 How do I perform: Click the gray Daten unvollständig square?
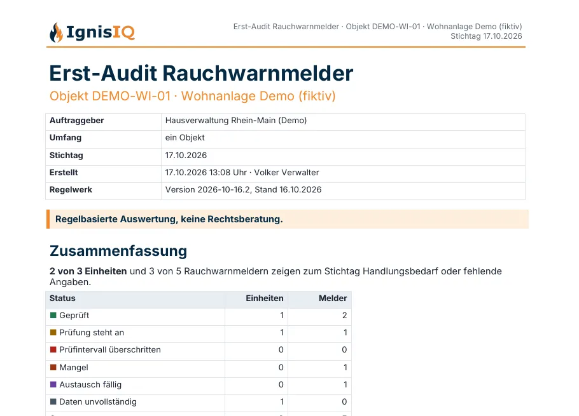(53, 401)
